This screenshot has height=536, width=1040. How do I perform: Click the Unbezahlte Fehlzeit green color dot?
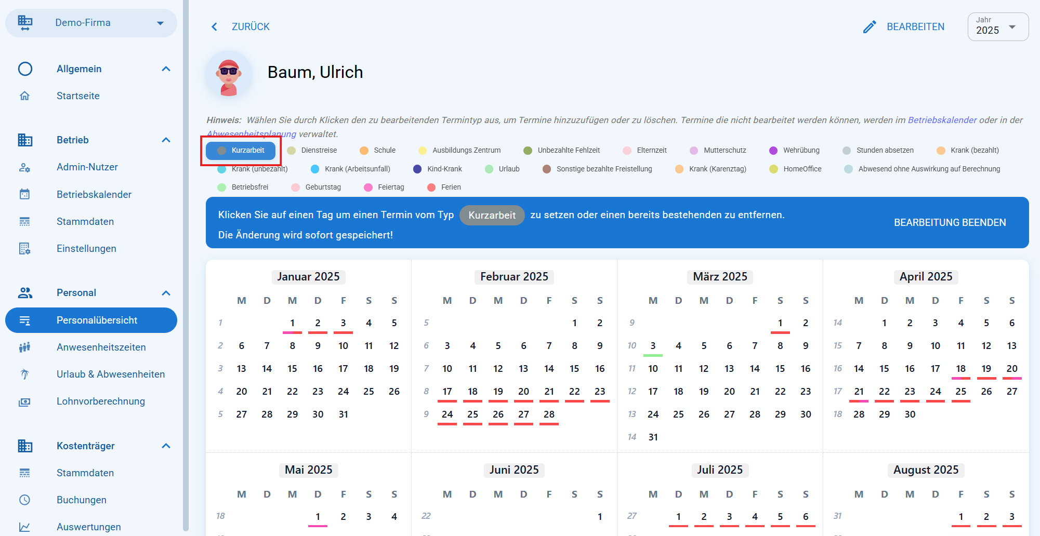coord(528,151)
